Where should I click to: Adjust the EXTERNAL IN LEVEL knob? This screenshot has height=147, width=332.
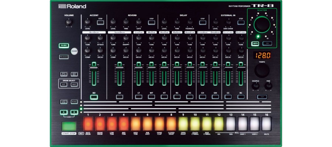point(215,22)
